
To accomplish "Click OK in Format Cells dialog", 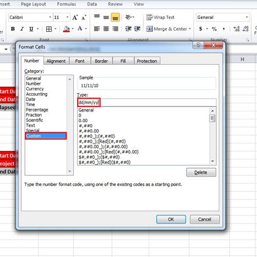I will pos(171,219).
